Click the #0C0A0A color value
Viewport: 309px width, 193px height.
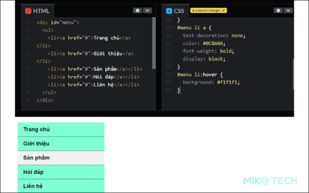pyautogui.click(x=214, y=43)
